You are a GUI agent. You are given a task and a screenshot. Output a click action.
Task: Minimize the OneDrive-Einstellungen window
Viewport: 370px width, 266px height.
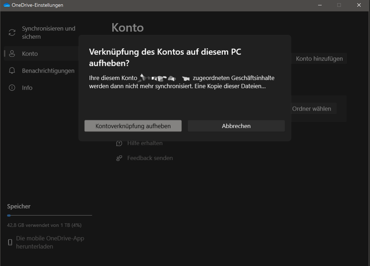coord(320,5)
